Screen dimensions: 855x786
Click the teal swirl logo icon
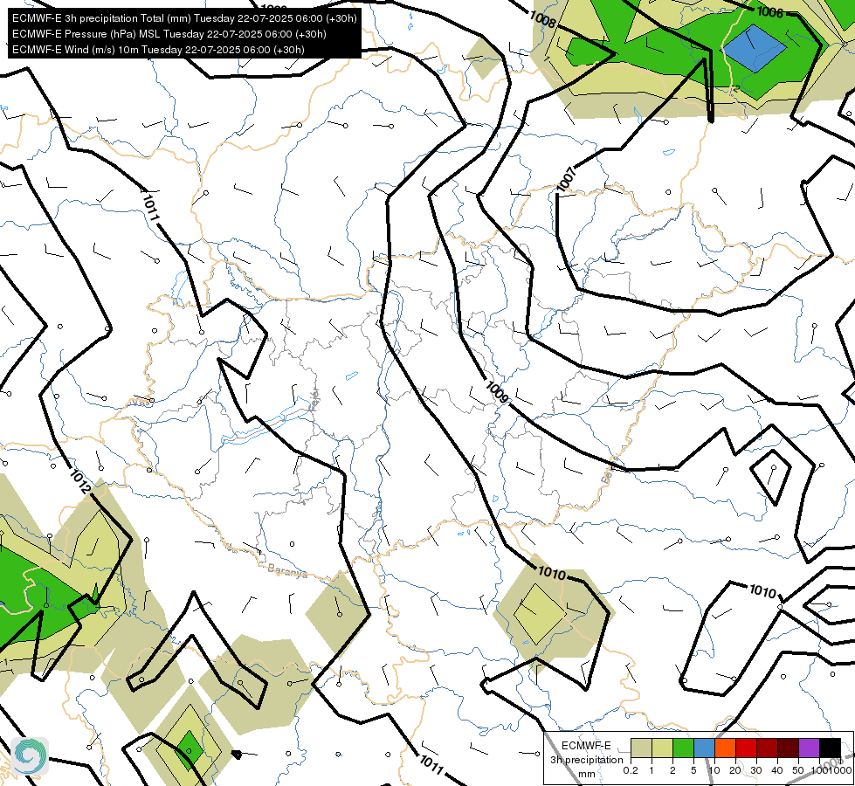tap(30, 756)
